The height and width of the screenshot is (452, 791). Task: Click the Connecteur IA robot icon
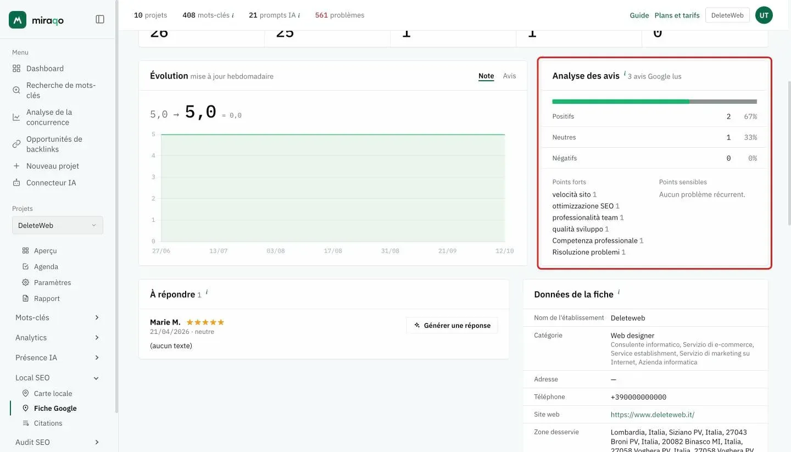point(16,182)
